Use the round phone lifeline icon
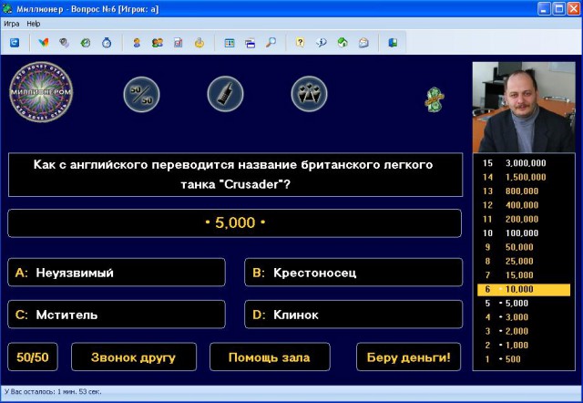This screenshot has height=403, width=583. (225, 94)
